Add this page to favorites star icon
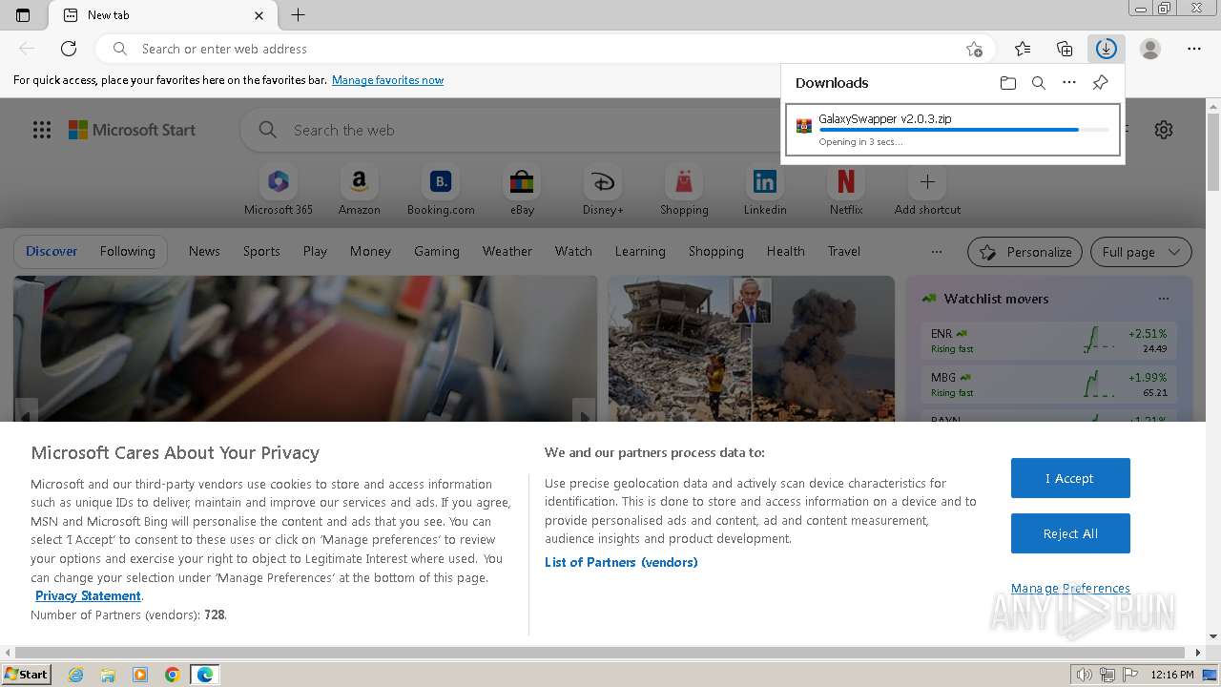Image resolution: width=1221 pixels, height=687 pixels. pos(974,49)
